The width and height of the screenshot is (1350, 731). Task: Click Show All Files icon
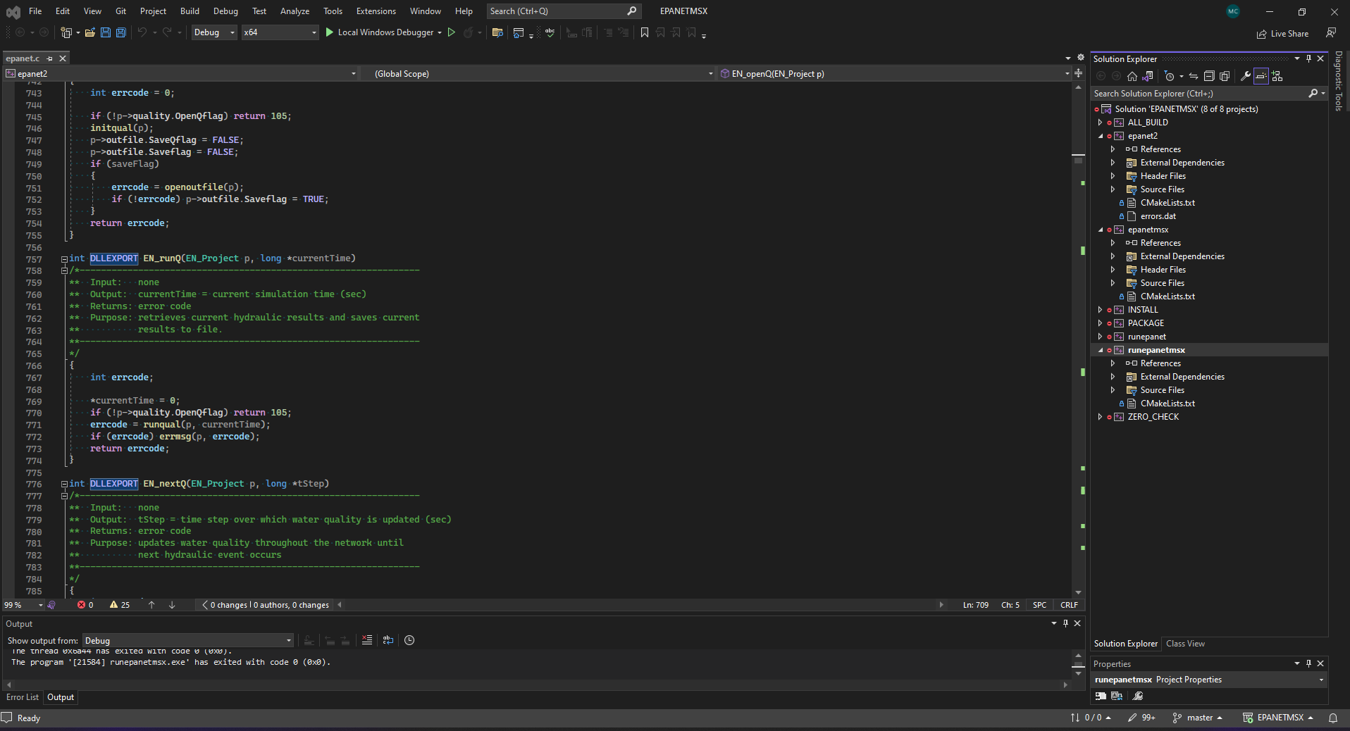click(x=1225, y=76)
